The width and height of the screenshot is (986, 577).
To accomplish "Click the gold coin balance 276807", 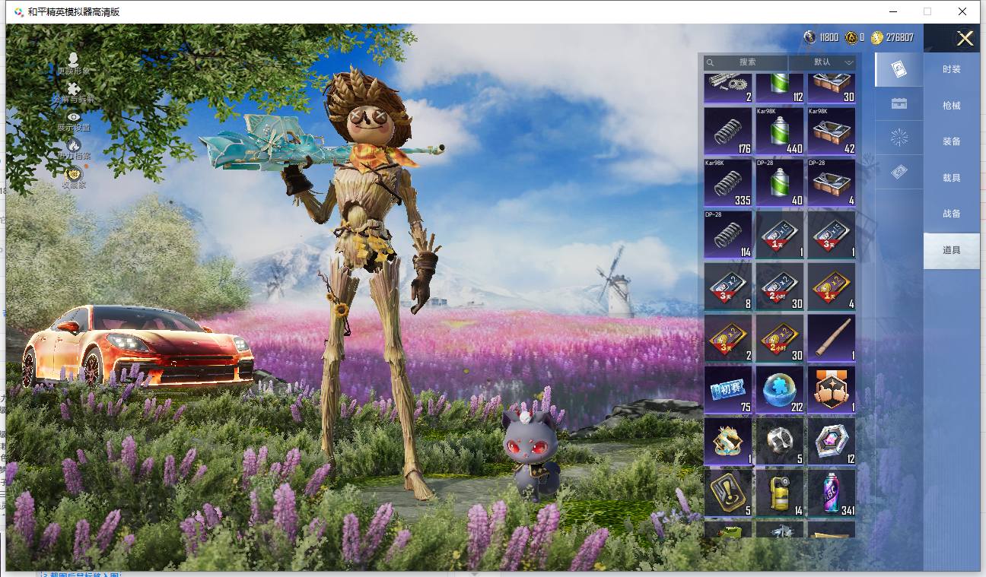I will click(892, 37).
